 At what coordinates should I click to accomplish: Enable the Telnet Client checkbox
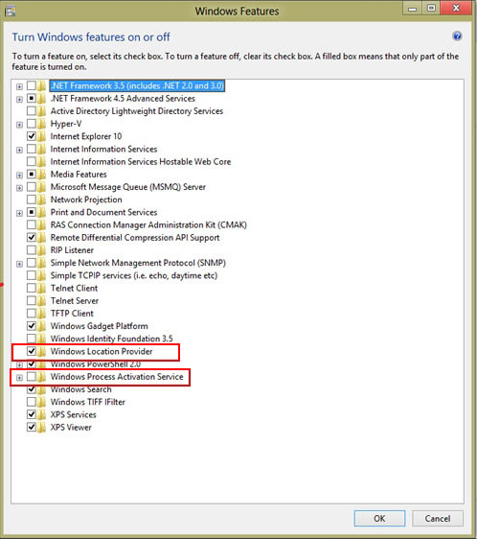tap(32, 288)
